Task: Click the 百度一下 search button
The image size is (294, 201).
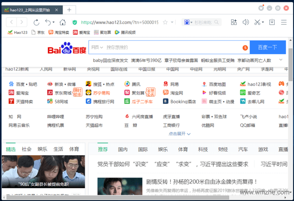Action: pyautogui.click(x=268, y=47)
